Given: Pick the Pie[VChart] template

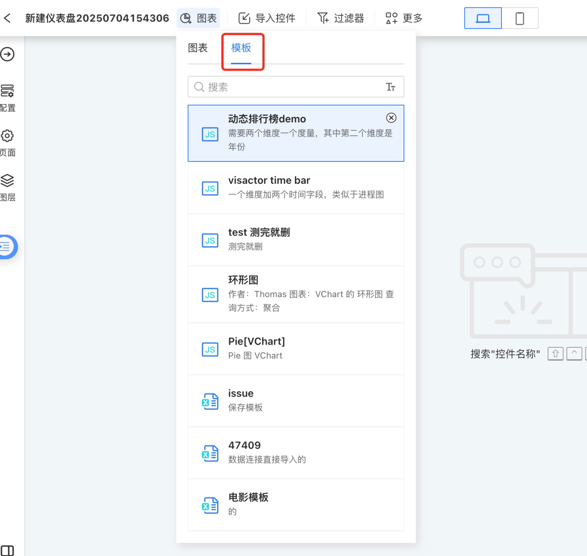Looking at the screenshot, I should click(296, 349).
